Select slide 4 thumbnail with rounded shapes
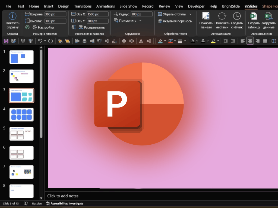This screenshot has width=278, height=208. pyautogui.click(x=21, y=115)
